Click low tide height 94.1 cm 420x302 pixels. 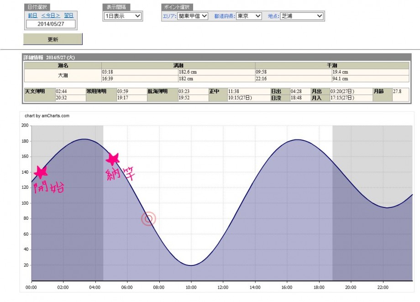click(x=370, y=79)
